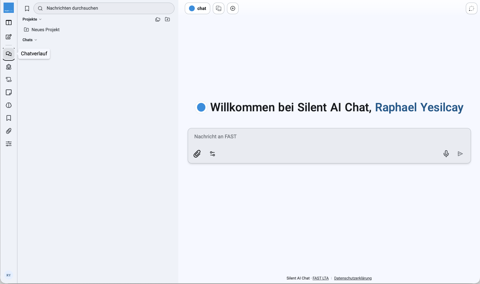Open the FAST LTA footer link

[x=321, y=278]
